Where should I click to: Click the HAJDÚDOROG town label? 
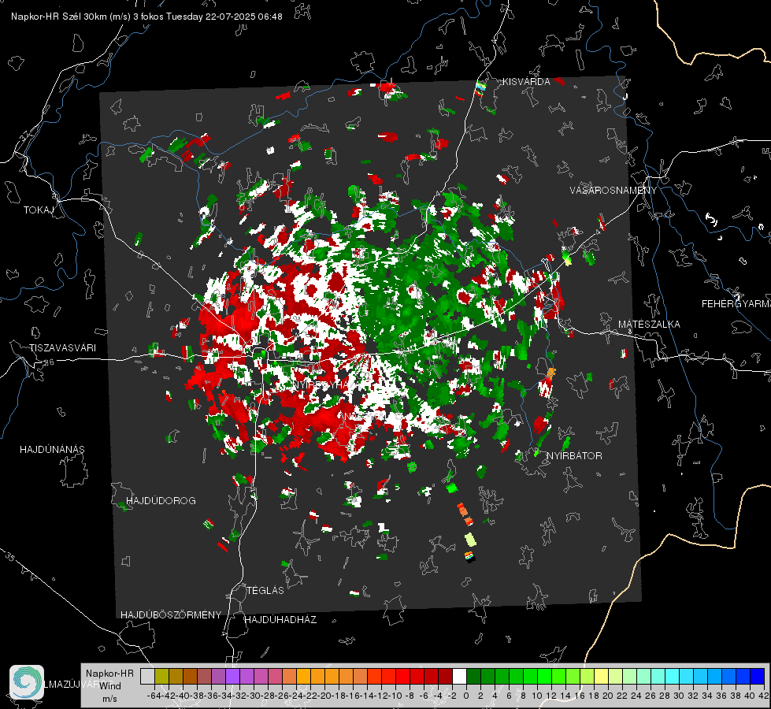click(161, 501)
